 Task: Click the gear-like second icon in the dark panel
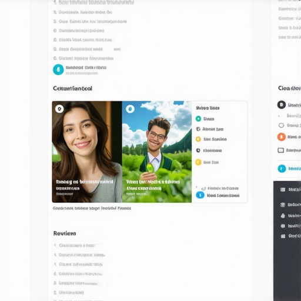(x=283, y=205)
